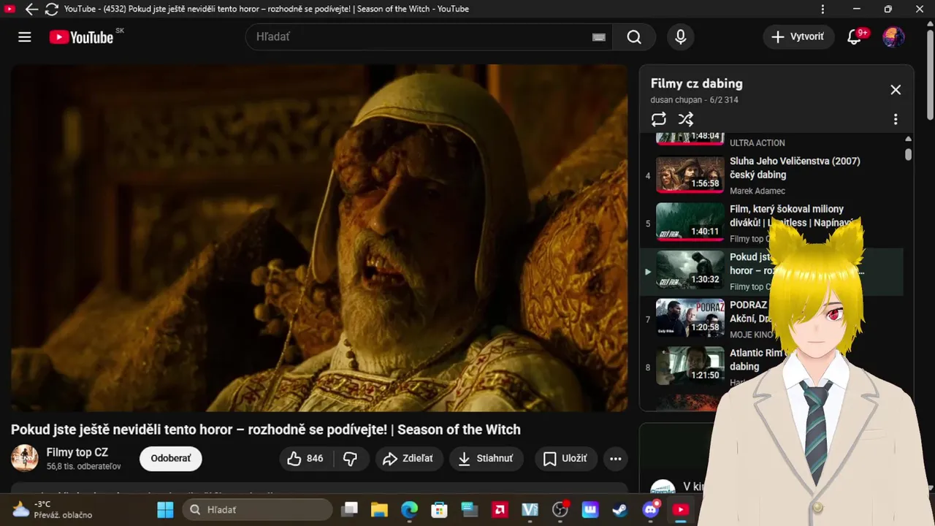This screenshot has height=526, width=935.
Task: Close the Filmy cz dabing playlist panel
Action: pyautogui.click(x=896, y=90)
